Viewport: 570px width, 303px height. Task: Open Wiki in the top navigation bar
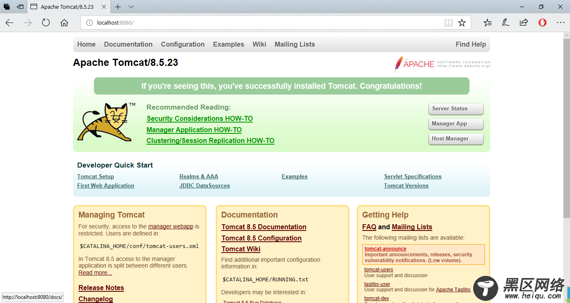[x=259, y=44]
